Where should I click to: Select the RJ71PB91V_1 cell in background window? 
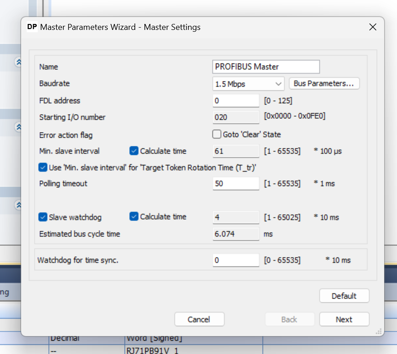point(194,350)
